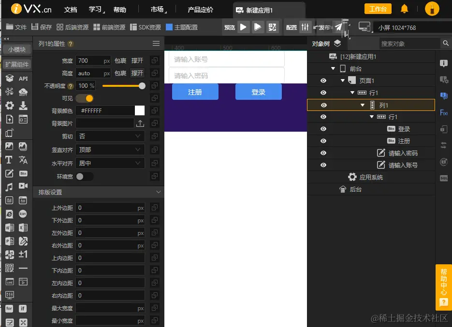This screenshot has width=452, height=327.
Task: Click the 注册 button on canvas
Action: coord(195,92)
